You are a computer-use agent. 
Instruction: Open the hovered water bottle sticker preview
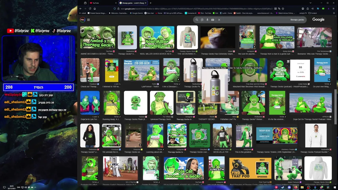point(215,86)
